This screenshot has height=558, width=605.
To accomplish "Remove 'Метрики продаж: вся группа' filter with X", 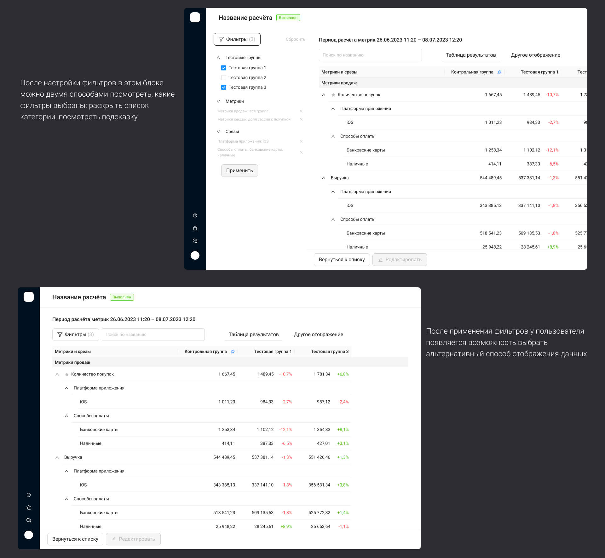I will (x=301, y=111).
